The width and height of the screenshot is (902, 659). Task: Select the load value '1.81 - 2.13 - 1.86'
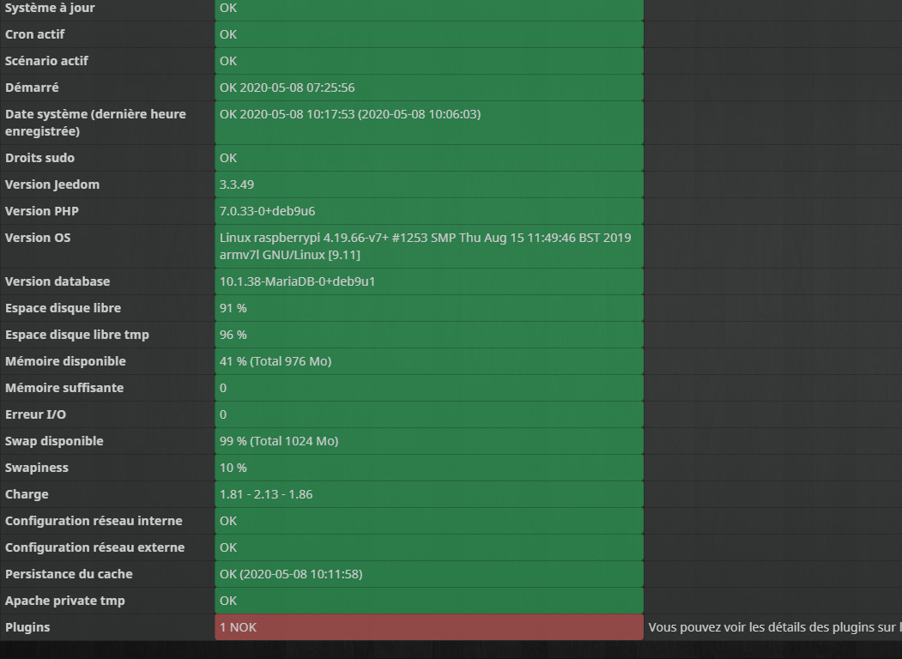click(x=266, y=494)
